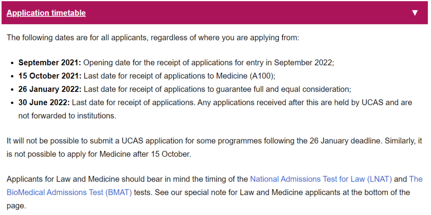Click the bold "September 2021:" date label

tap(50, 63)
